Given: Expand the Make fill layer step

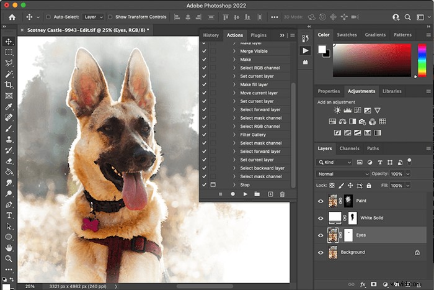Looking at the screenshot, I should [234, 84].
